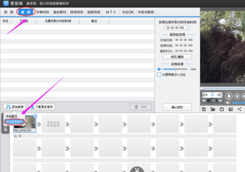Open the MTV tab

click(x=111, y=12)
